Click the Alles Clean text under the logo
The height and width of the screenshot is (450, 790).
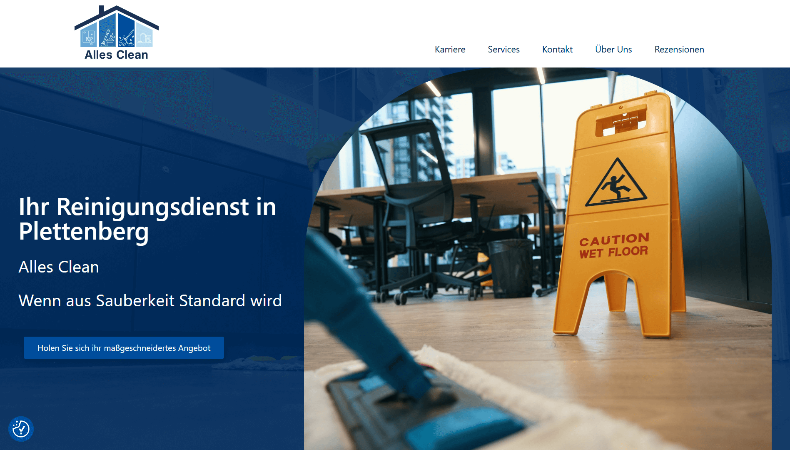tap(117, 54)
